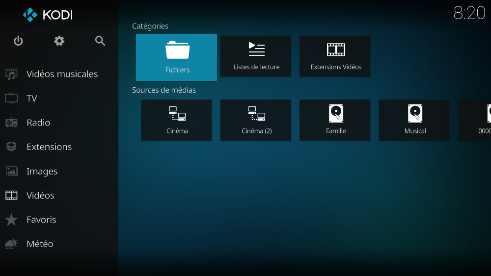Image resolution: width=491 pixels, height=276 pixels.
Task: Select the Cinéma (2) network source
Action: (x=256, y=120)
